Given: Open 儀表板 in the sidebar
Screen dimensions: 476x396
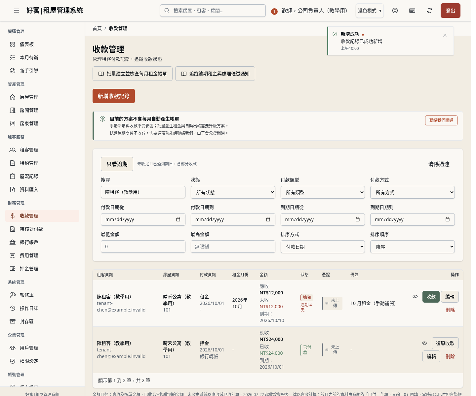Looking at the screenshot, I should (42, 44).
